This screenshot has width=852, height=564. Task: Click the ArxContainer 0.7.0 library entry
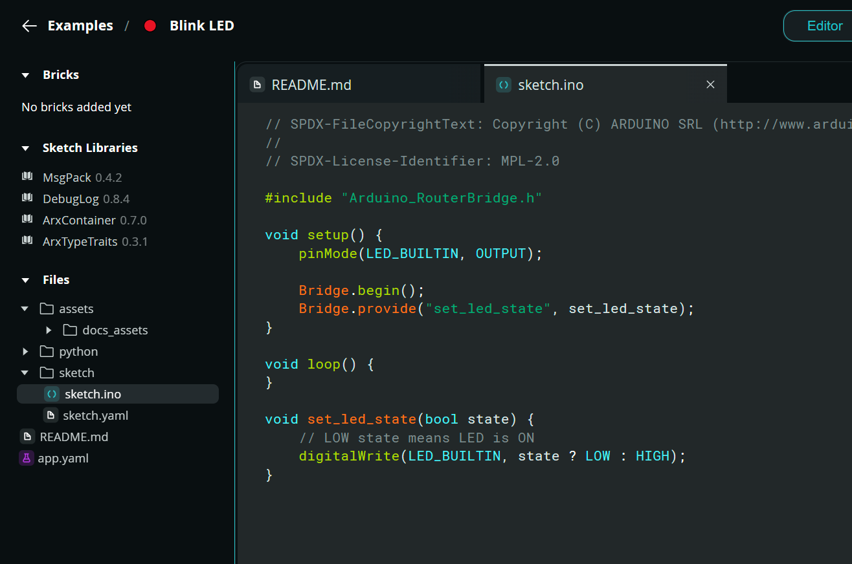coord(95,220)
